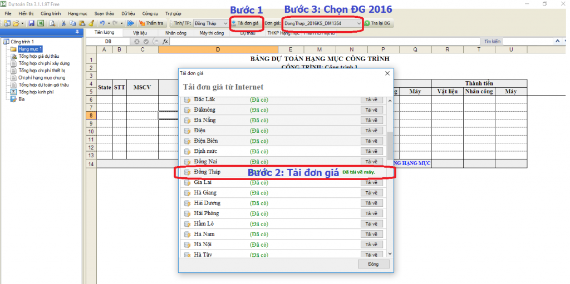Click the Thẩm tra toolbar button

(x=151, y=23)
